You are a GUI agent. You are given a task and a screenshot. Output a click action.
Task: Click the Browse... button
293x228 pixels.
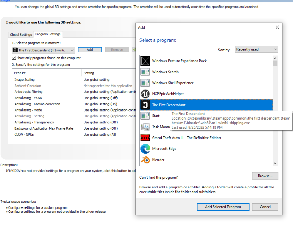point(265,176)
